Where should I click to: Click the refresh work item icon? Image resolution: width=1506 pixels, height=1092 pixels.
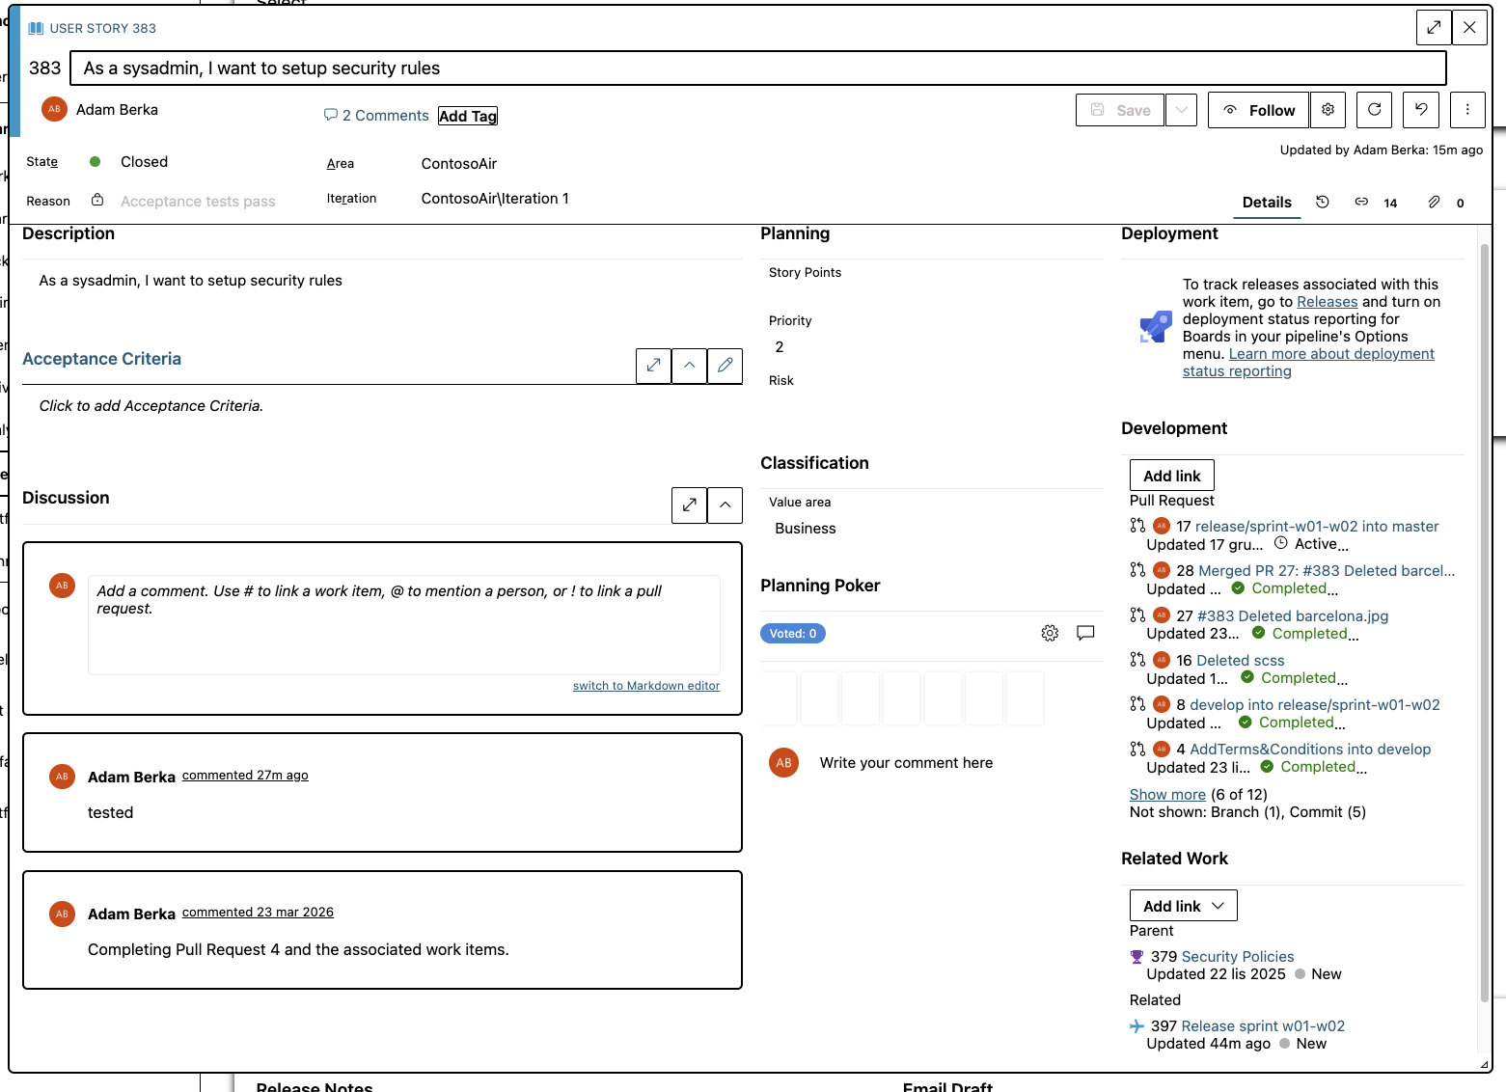1374,110
